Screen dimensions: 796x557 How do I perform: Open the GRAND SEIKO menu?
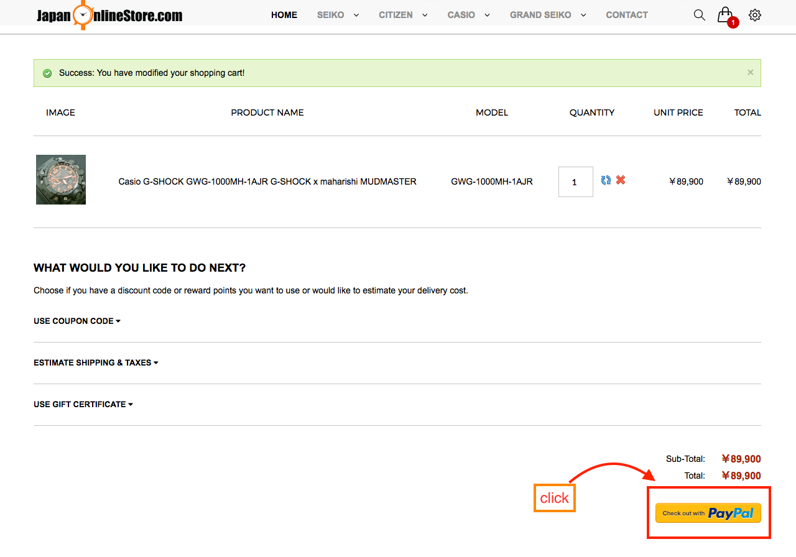point(540,15)
